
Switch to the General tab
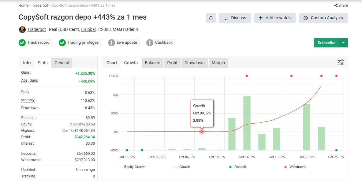[x=62, y=63]
